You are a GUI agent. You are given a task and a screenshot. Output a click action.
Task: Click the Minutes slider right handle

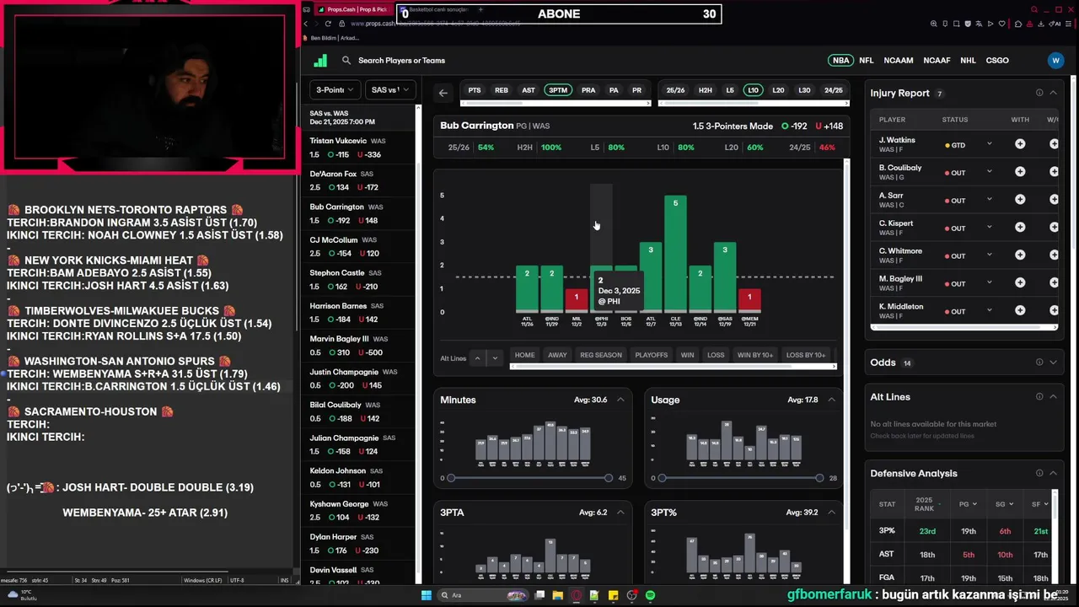point(609,478)
